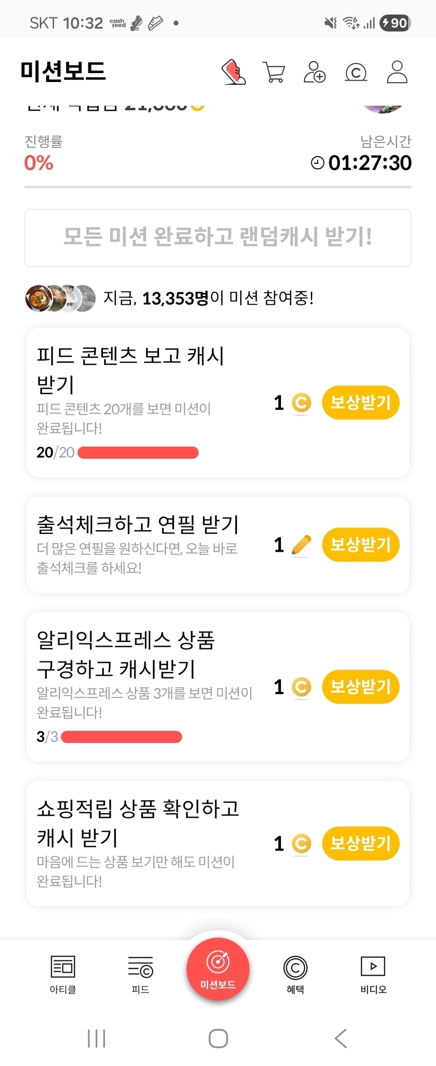The width and height of the screenshot is (436, 1066).
Task: Tap the participant avatar thumbnails
Action: (60, 298)
